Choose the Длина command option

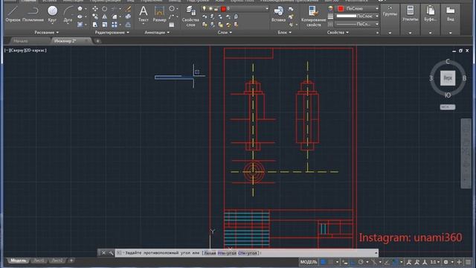(x=210, y=253)
